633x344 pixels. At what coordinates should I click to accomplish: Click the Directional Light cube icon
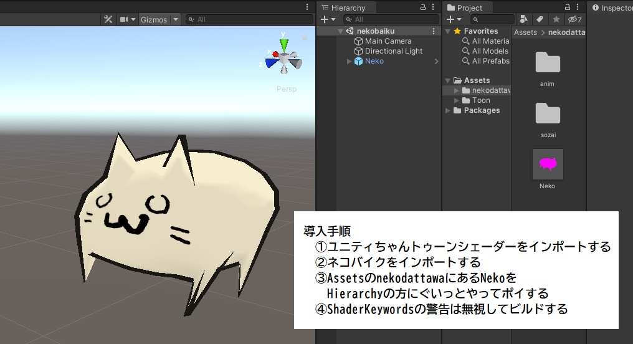click(358, 51)
